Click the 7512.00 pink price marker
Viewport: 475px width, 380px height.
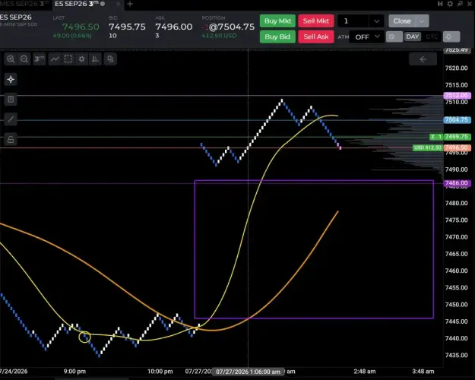click(x=457, y=96)
